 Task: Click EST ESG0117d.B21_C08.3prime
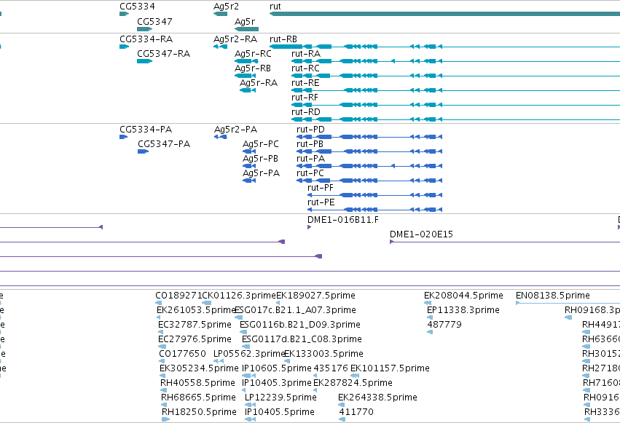click(302, 340)
